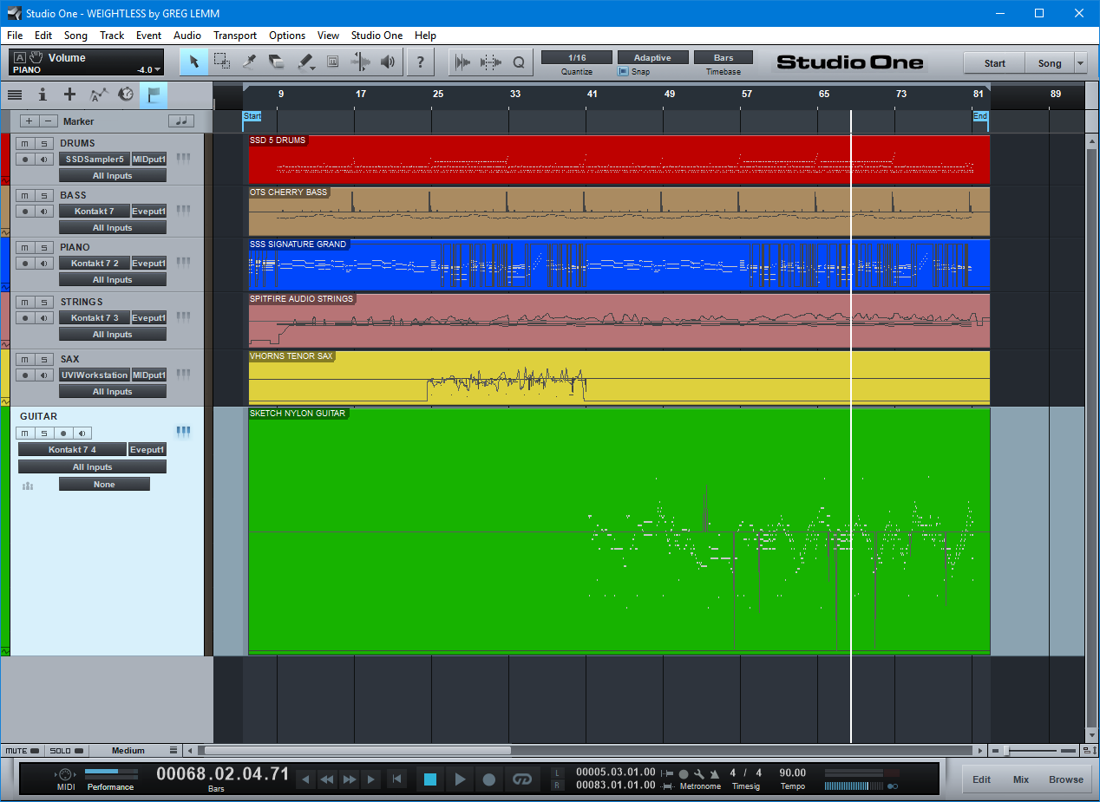Click the Song page button
This screenshot has width=1100, height=802.
(x=1050, y=62)
